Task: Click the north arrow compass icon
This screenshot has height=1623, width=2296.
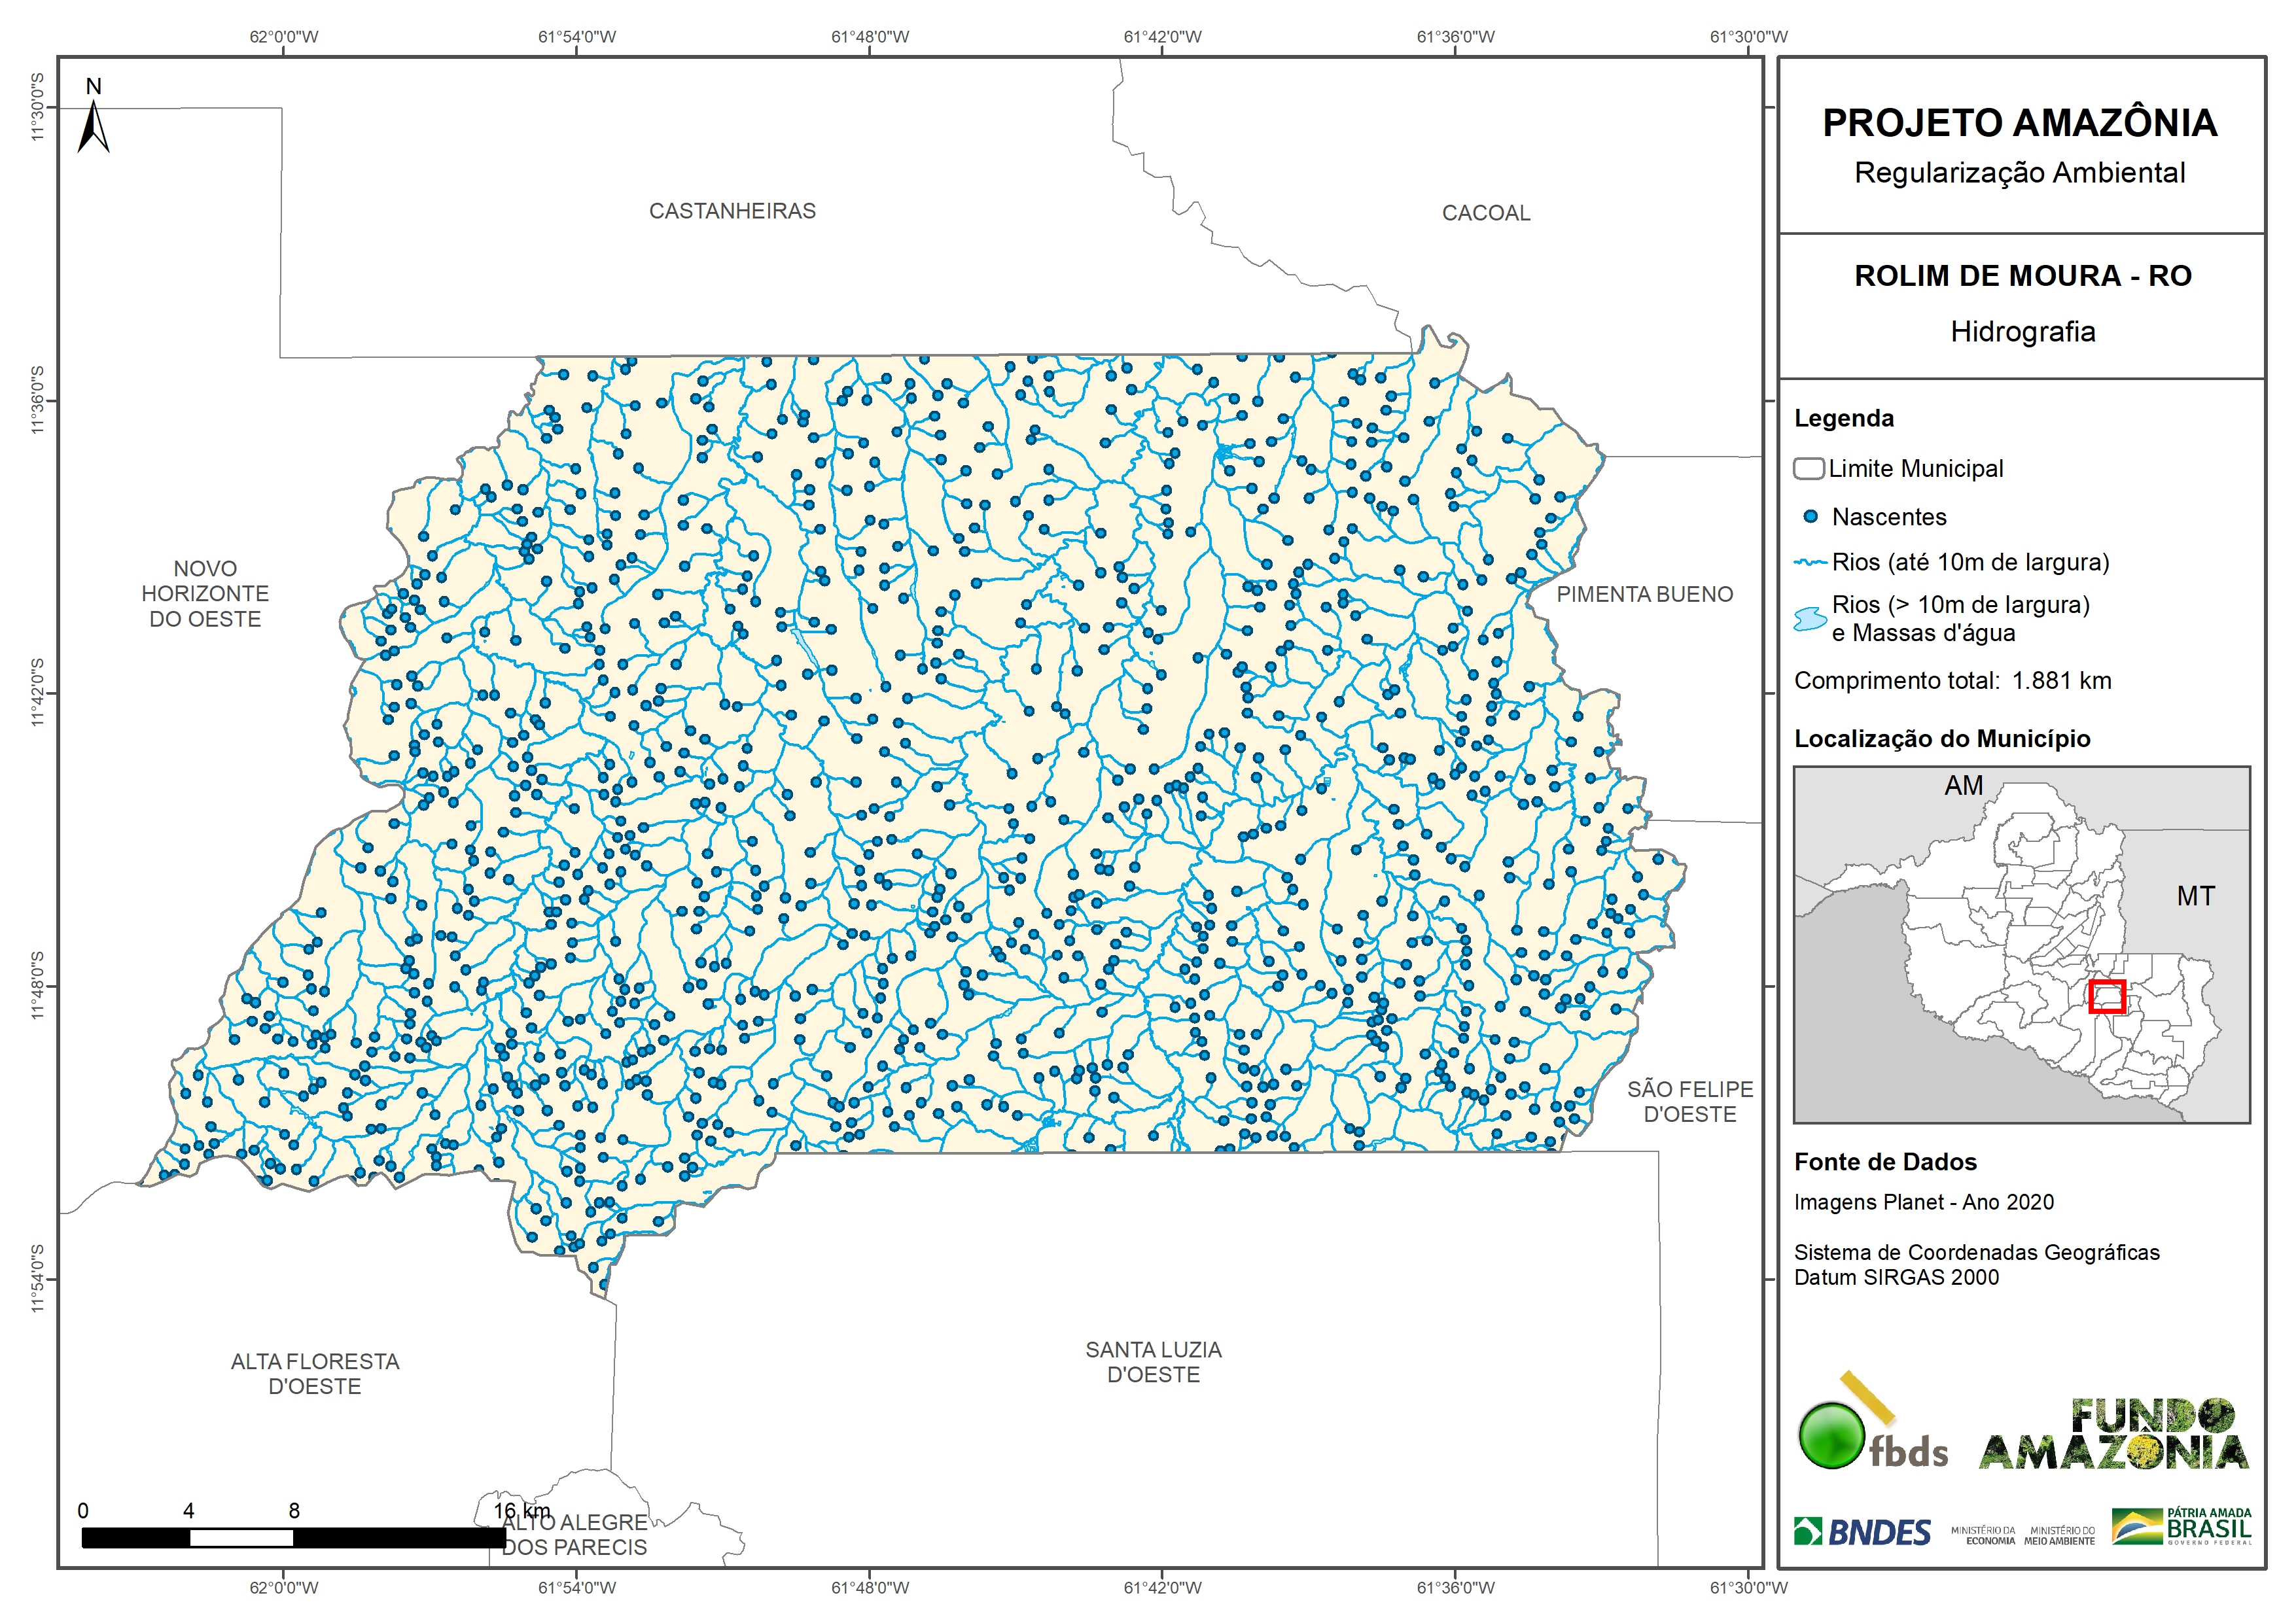Action: tap(93, 128)
